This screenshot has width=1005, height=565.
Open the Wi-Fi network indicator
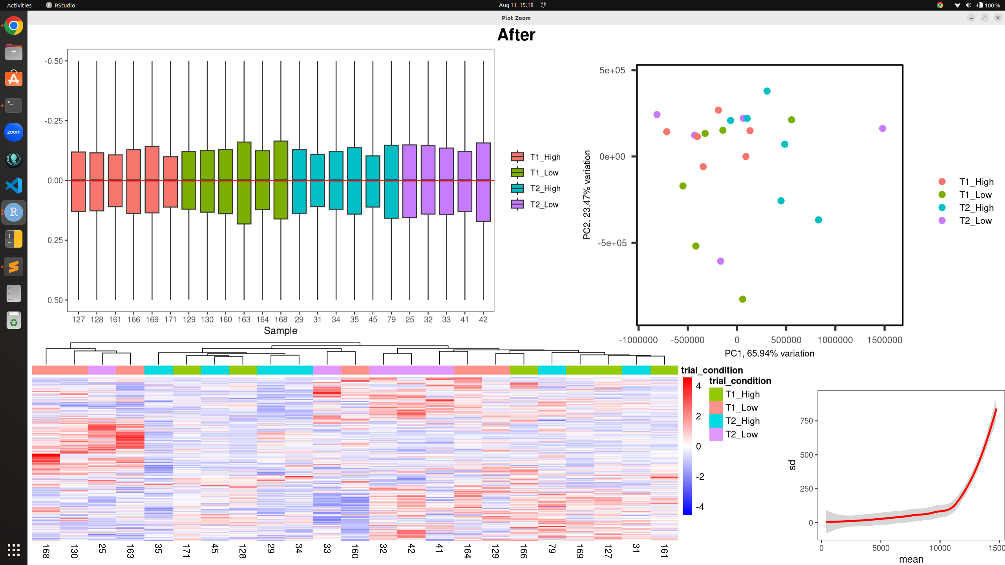(957, 5)
